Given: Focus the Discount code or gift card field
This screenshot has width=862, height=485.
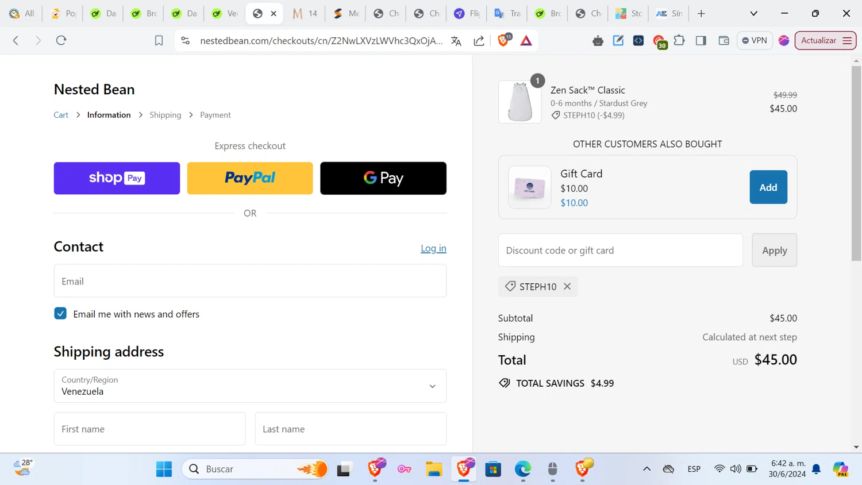Looking at the screenshot, I should point(621,250).
